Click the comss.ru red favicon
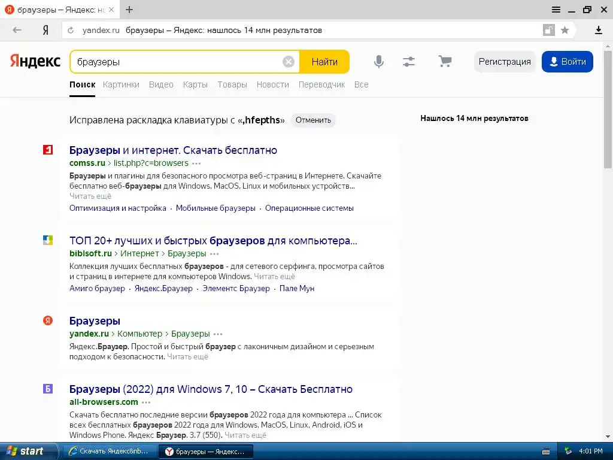 48,150
